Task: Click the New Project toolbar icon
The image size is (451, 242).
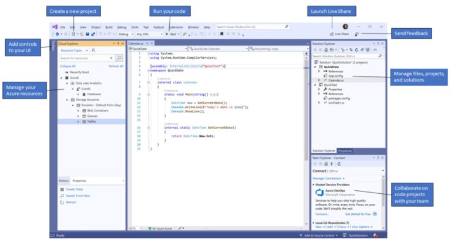Action: [x=73, y=34]
